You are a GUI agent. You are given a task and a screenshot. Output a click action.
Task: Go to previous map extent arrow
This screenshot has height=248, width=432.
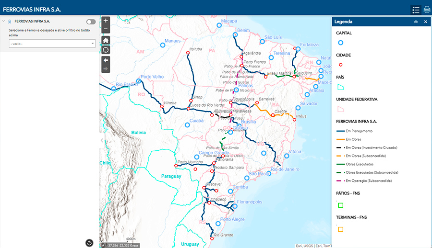click(106, 60)
